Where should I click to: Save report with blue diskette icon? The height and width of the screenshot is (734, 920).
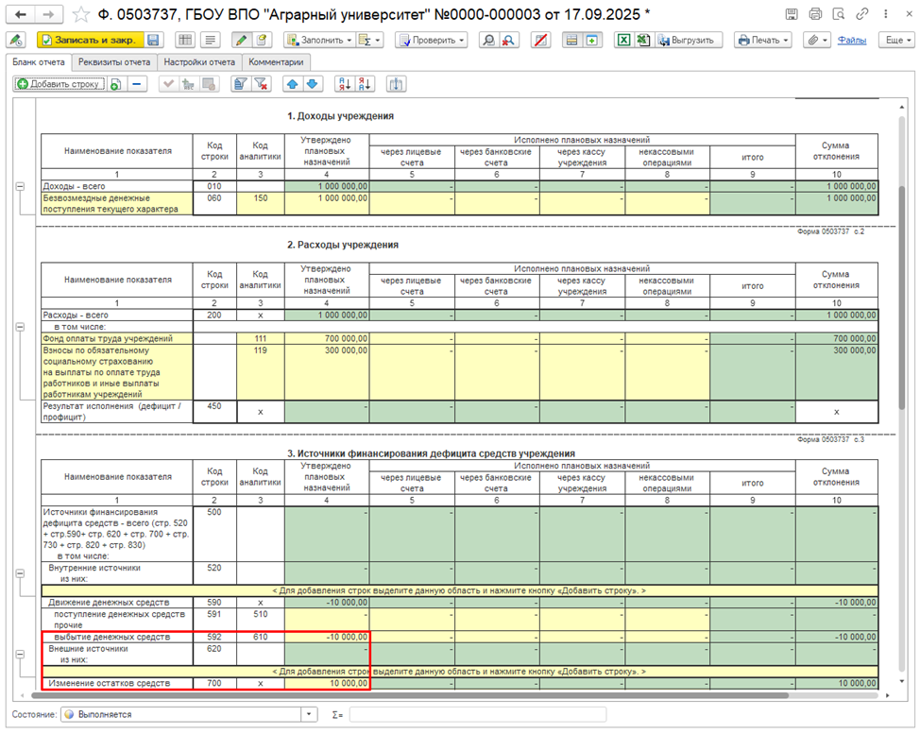pyautogui.click(x=153, y=40)
